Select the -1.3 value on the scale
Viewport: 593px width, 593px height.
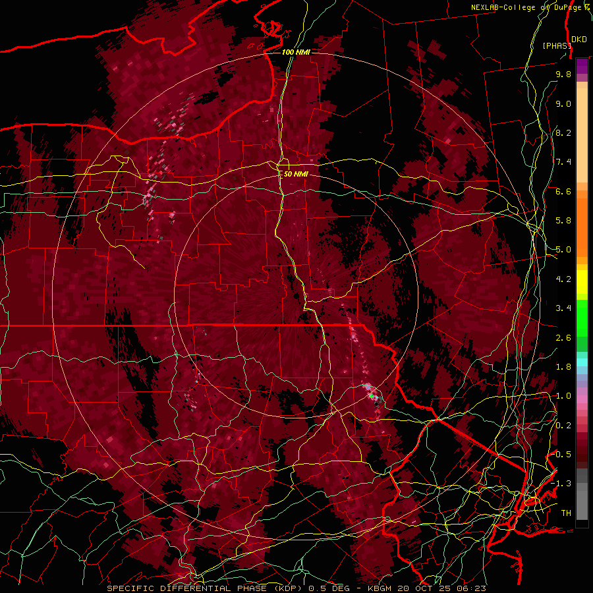[561, 484]
